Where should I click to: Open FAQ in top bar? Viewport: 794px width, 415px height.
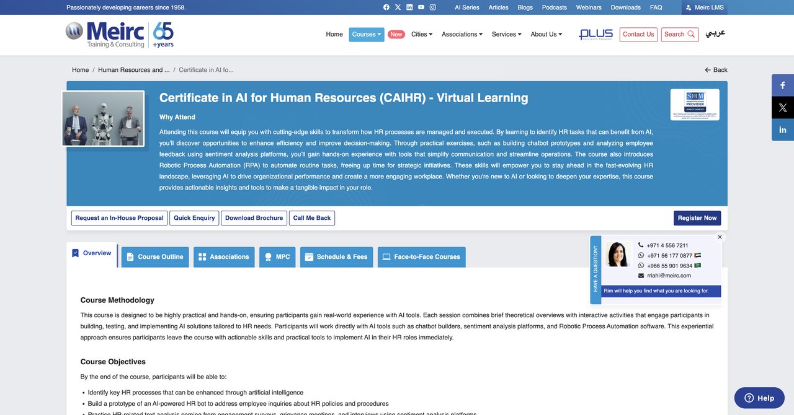coord(656,7)
